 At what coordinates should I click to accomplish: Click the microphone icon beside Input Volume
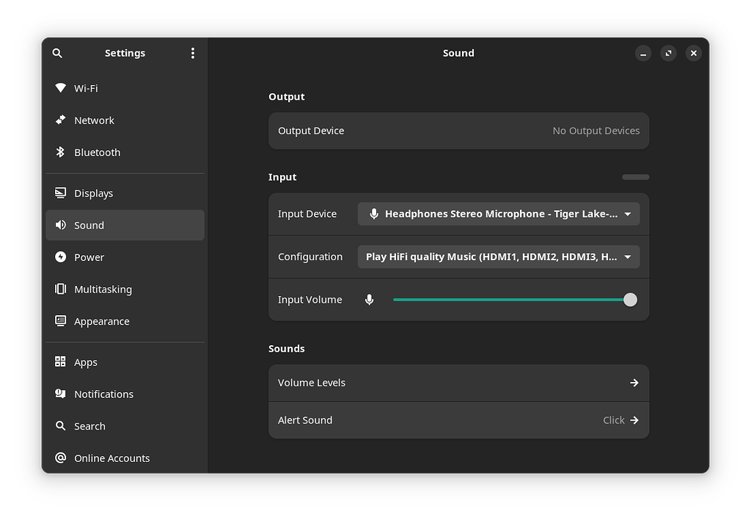(x=369, y=299)
